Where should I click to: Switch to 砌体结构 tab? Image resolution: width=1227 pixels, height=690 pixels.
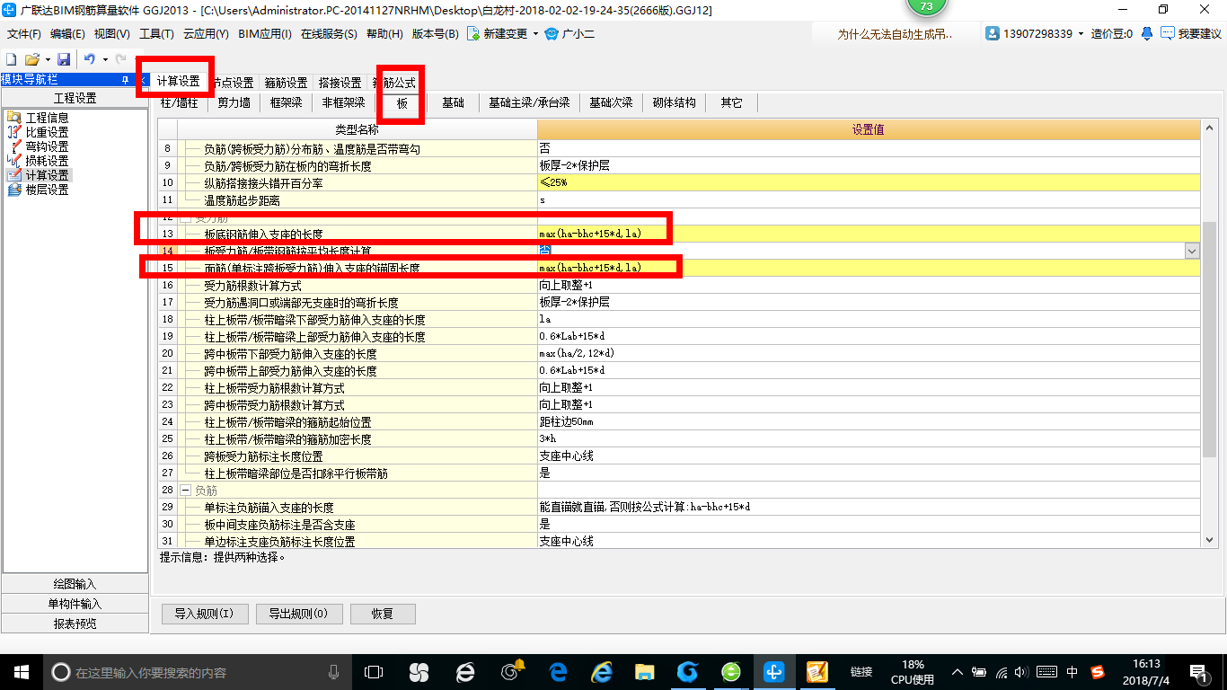[674, 103]
